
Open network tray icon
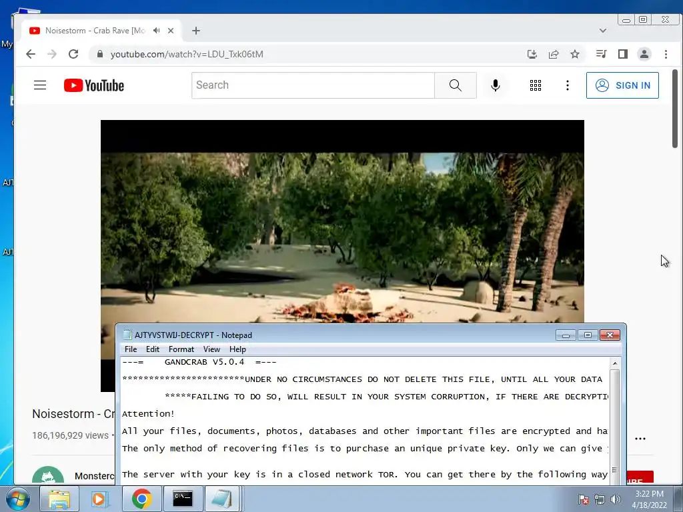coord(600,499)
